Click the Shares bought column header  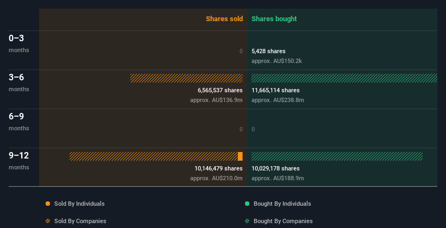[x=274, y=19]
